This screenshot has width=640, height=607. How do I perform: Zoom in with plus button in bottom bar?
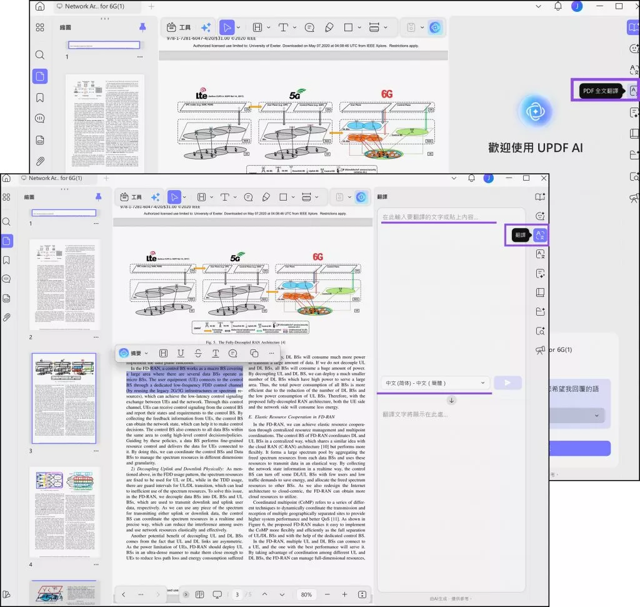(x=344, y=594)
